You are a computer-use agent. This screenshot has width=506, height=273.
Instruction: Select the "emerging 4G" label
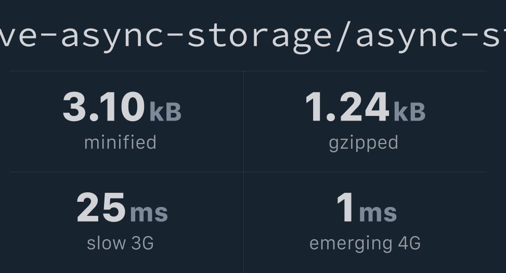pos(365,243)
